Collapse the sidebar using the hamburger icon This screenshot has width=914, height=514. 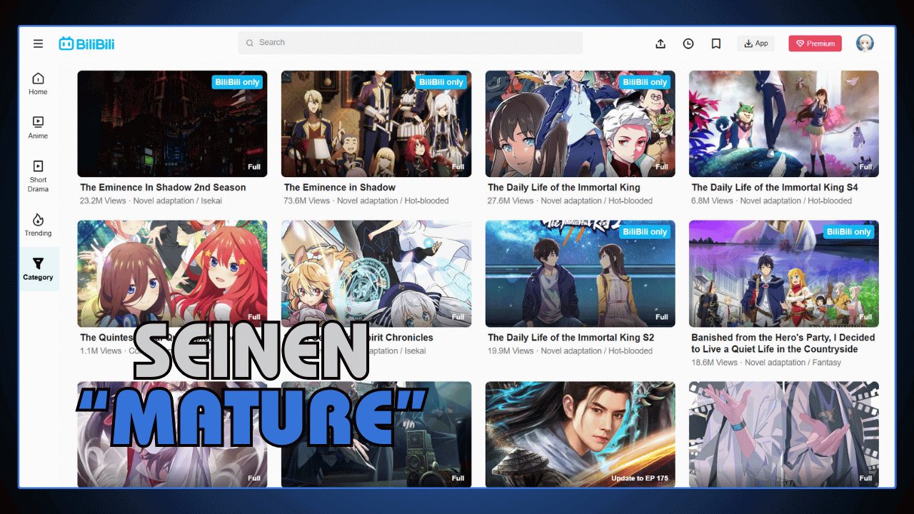click(x=38, y=43)
